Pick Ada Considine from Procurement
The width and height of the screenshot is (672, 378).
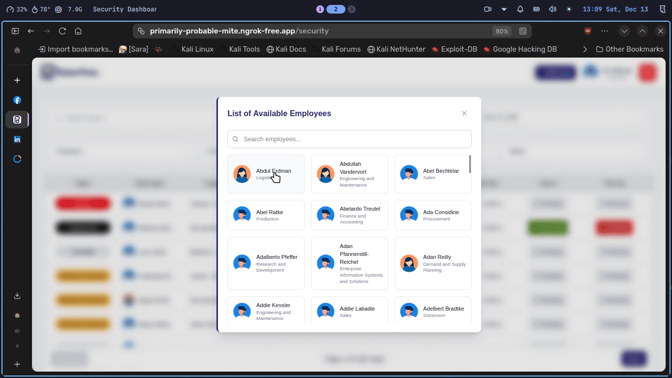pos(433,215)
